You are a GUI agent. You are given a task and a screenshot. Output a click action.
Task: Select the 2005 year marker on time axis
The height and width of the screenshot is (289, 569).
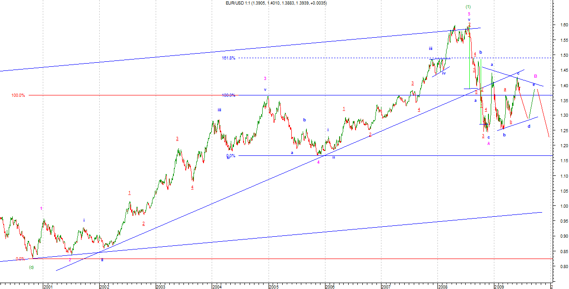[273, 287]
